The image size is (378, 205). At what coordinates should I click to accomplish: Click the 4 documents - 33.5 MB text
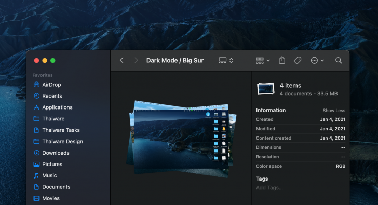click(x=308, y=94)
